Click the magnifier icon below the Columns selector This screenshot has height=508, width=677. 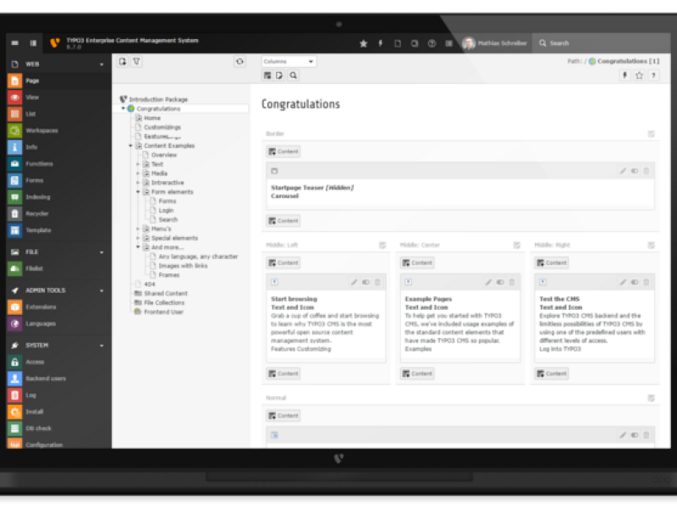[x=293, y=75]
